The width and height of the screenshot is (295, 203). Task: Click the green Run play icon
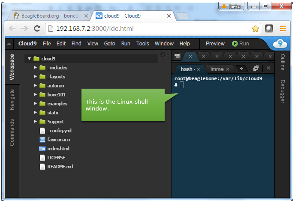click(235, 44)
